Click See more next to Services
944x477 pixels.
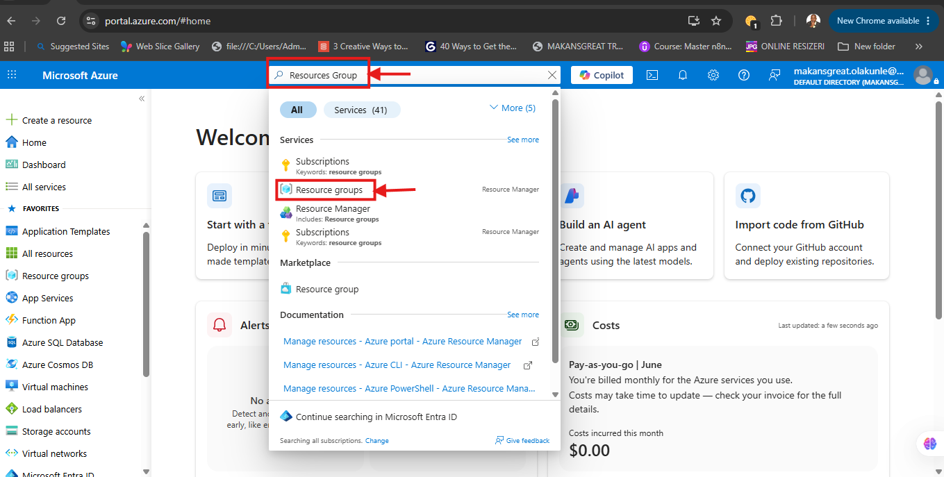click(x=522, y=140)
